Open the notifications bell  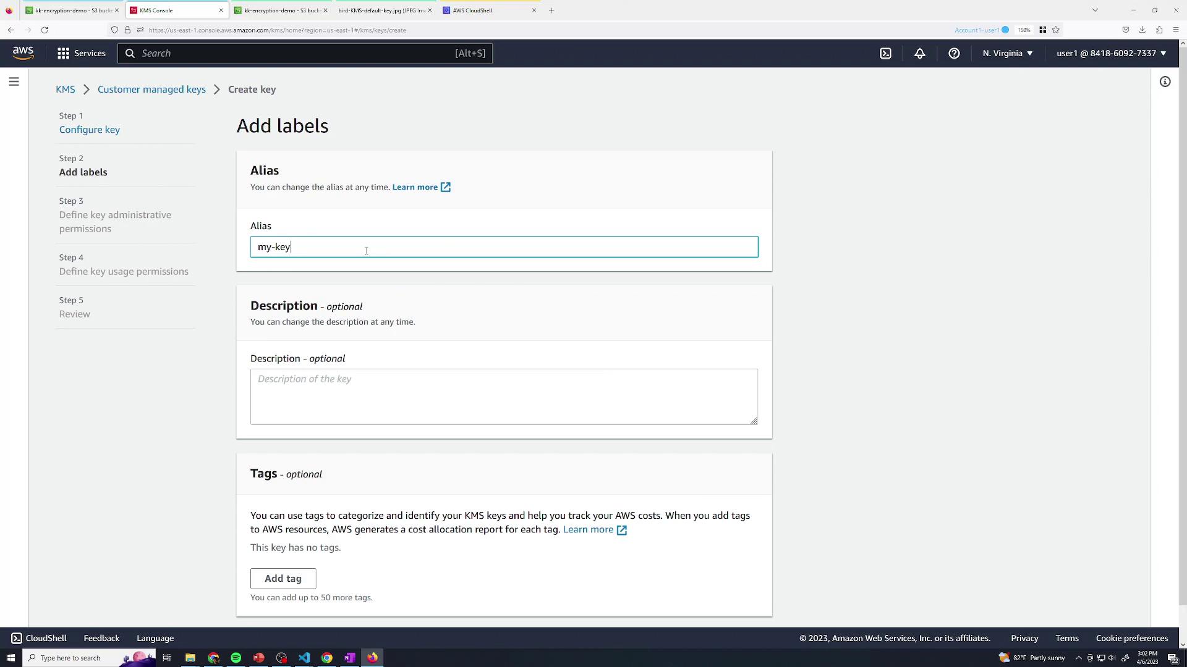click(920, 53)
